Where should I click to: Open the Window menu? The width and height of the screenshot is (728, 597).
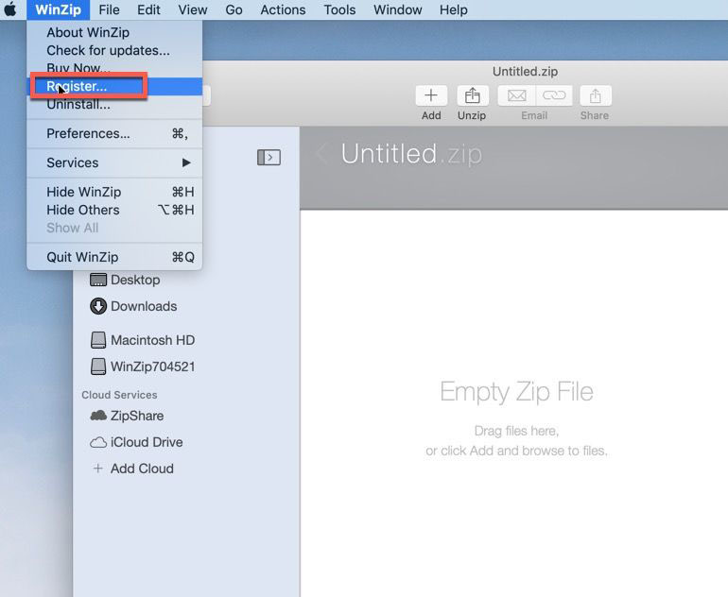pyautogui.click(x=397, y=9)
